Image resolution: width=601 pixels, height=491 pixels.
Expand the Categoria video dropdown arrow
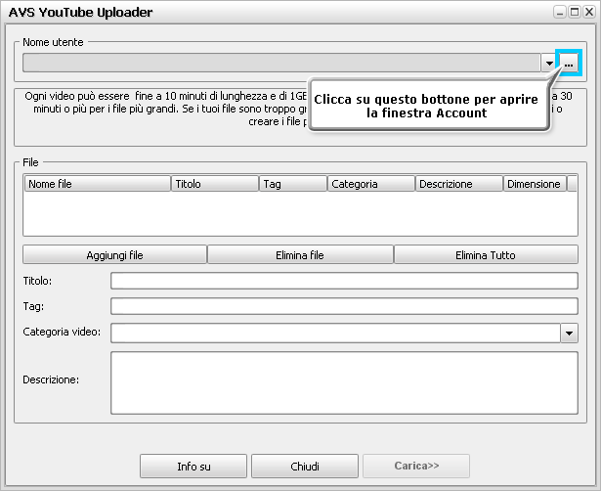569,333
